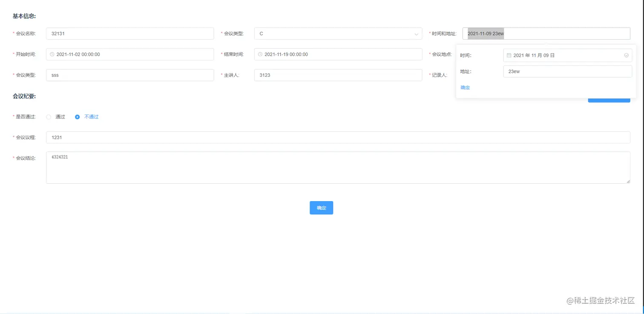Click the clock icon in 结束时间 field
The image size is (644, 314).
(260, 55)
